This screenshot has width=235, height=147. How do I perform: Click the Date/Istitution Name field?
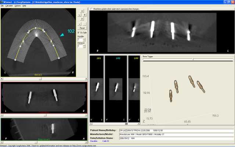point(176,138)
